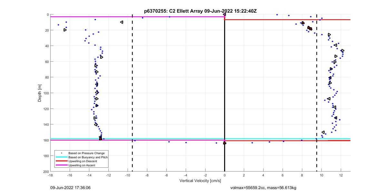Click the '60' depth tick label
The width and height of the screenshot is (387, 193).
click(x=47, y=62)
